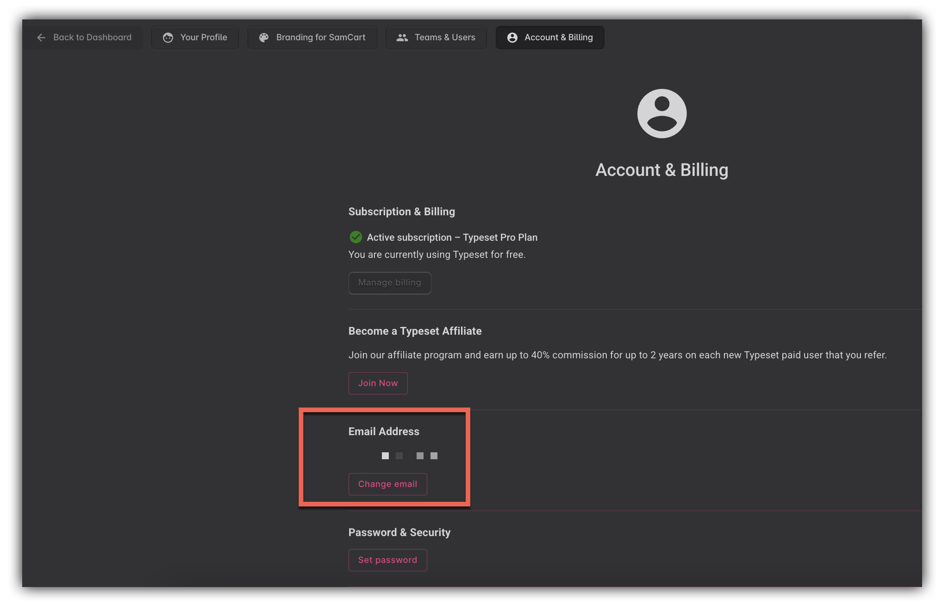Screen dimensions: 948x612
Task: Click the account circle icon in Account & Billing tab
Action: pos(512,37)
